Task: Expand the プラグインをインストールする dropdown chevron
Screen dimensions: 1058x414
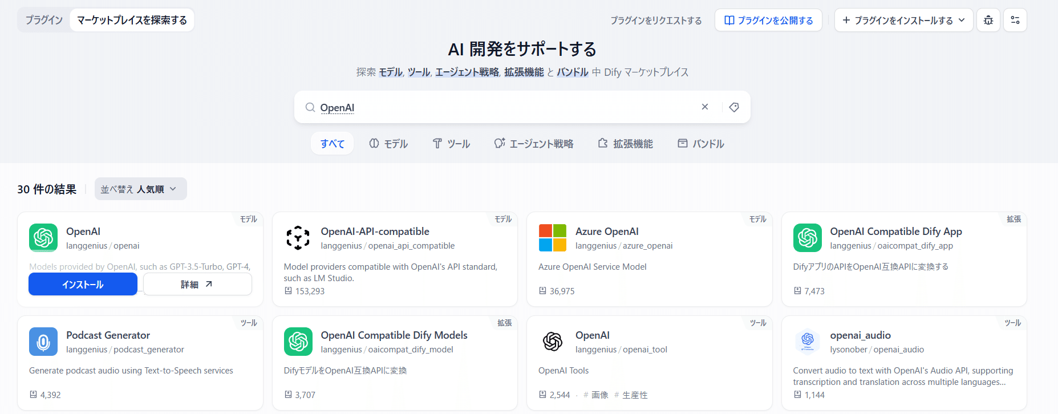Action: point(962,20)
